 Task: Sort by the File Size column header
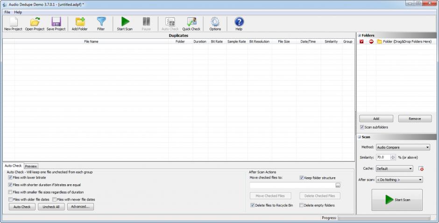[x=284, y=42]
